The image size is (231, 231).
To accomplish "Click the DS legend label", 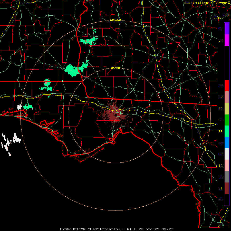I will (220, 154).
